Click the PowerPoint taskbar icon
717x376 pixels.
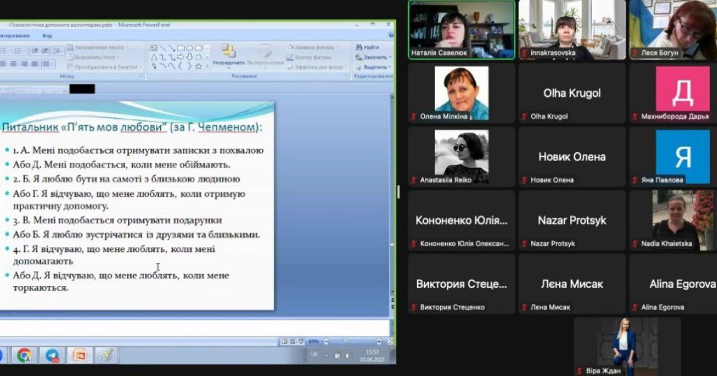pyautogui.click(x=79, y=355)
